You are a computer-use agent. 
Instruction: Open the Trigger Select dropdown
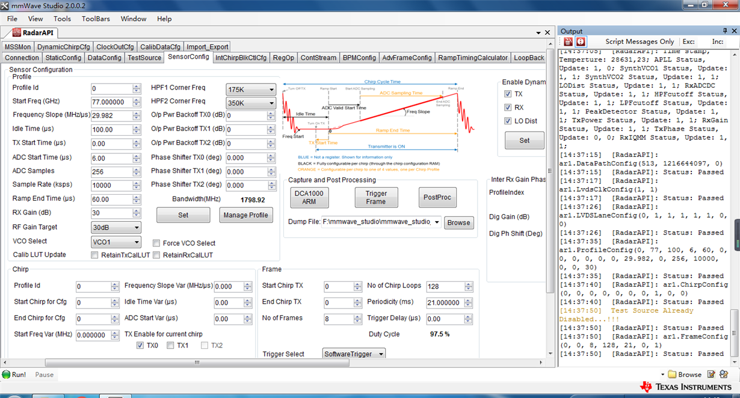pos(354,354)
